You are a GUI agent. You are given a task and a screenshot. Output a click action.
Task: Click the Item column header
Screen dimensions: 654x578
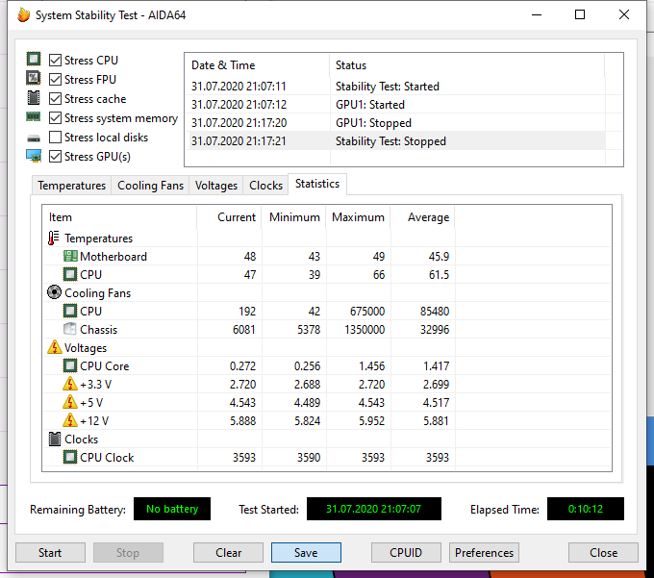tap(119, 217)
